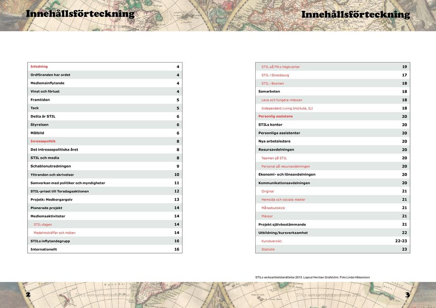Image resolution: width=436 pixels, height=308 pixels.
Task: Select 'Planerade projekt' row
Action: [105, 208]
